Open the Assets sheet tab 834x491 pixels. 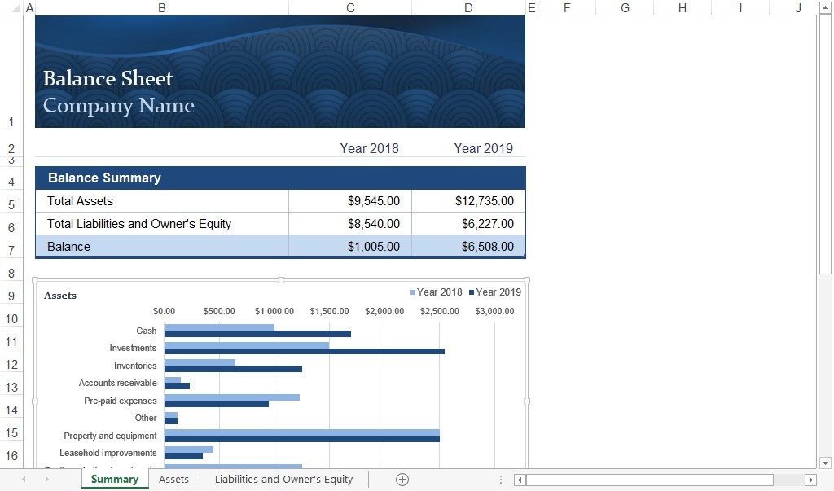tap(173, 480)
